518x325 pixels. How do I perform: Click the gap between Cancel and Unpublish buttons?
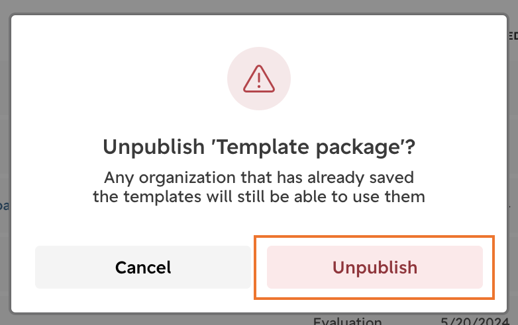(259, 267)
